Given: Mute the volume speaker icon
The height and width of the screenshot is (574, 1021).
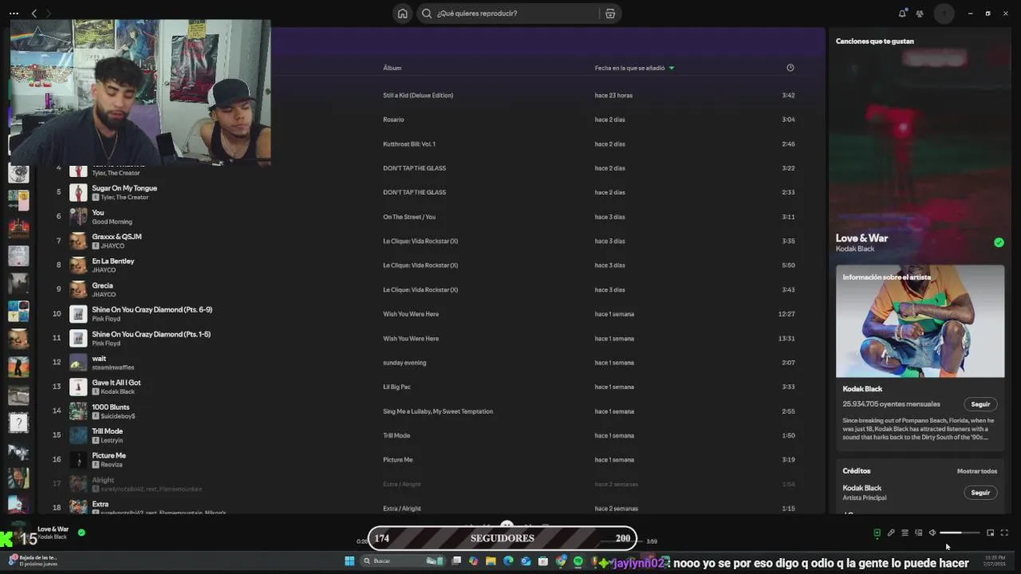Looking at the screenshot, I should pyautogui.click(x=932, y=533).
